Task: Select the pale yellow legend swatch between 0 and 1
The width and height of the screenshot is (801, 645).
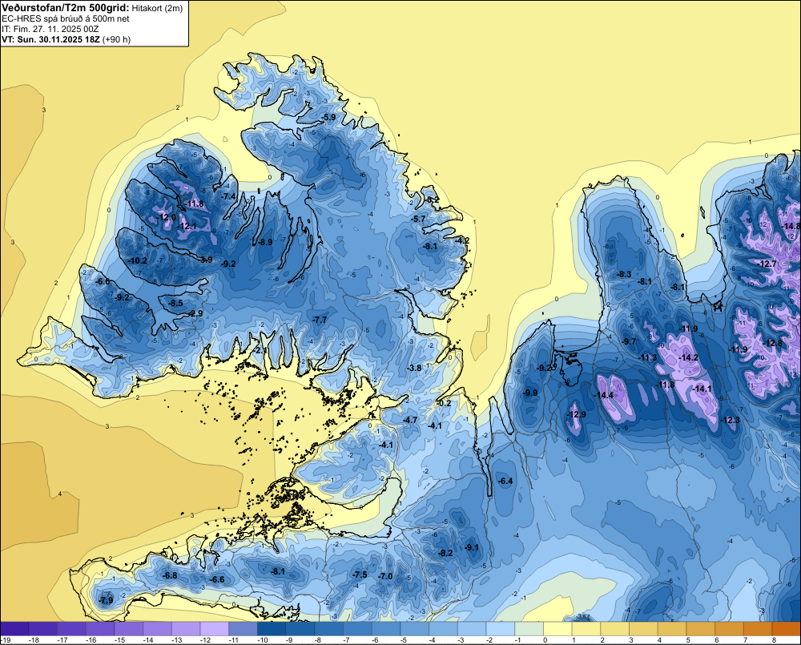Action: pos(557,629)
